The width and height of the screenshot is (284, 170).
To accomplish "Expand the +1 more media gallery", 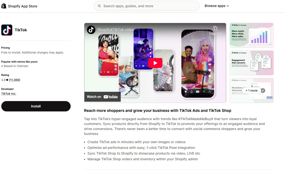I will pos(251,90).
